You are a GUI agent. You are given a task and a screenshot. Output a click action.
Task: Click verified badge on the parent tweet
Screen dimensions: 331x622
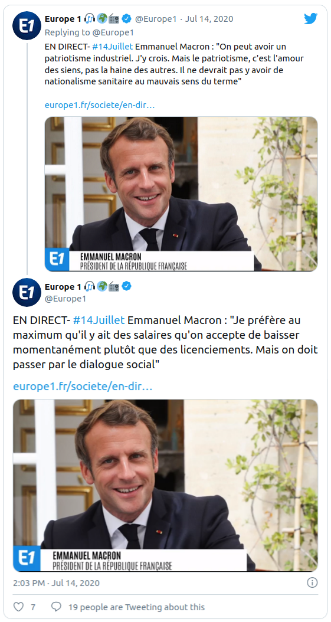(126, 18)
